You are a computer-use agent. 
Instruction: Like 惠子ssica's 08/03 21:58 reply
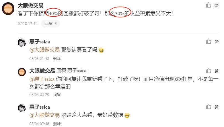[209, 41]
